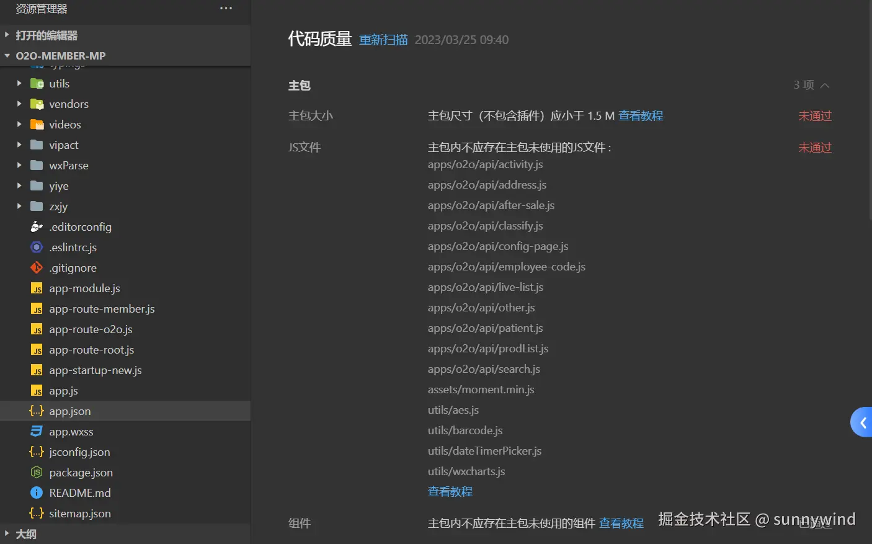Expand the 打开的编辑器 section
Viewport: 872px width, 544px height.
(6, 35)
